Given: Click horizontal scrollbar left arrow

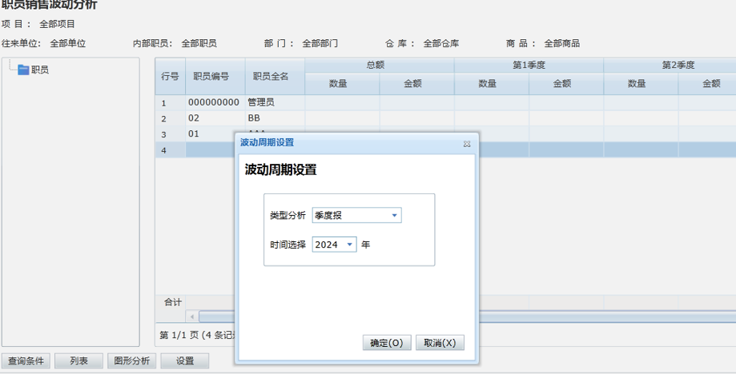Looking at the screenshot, I should 192,317.
